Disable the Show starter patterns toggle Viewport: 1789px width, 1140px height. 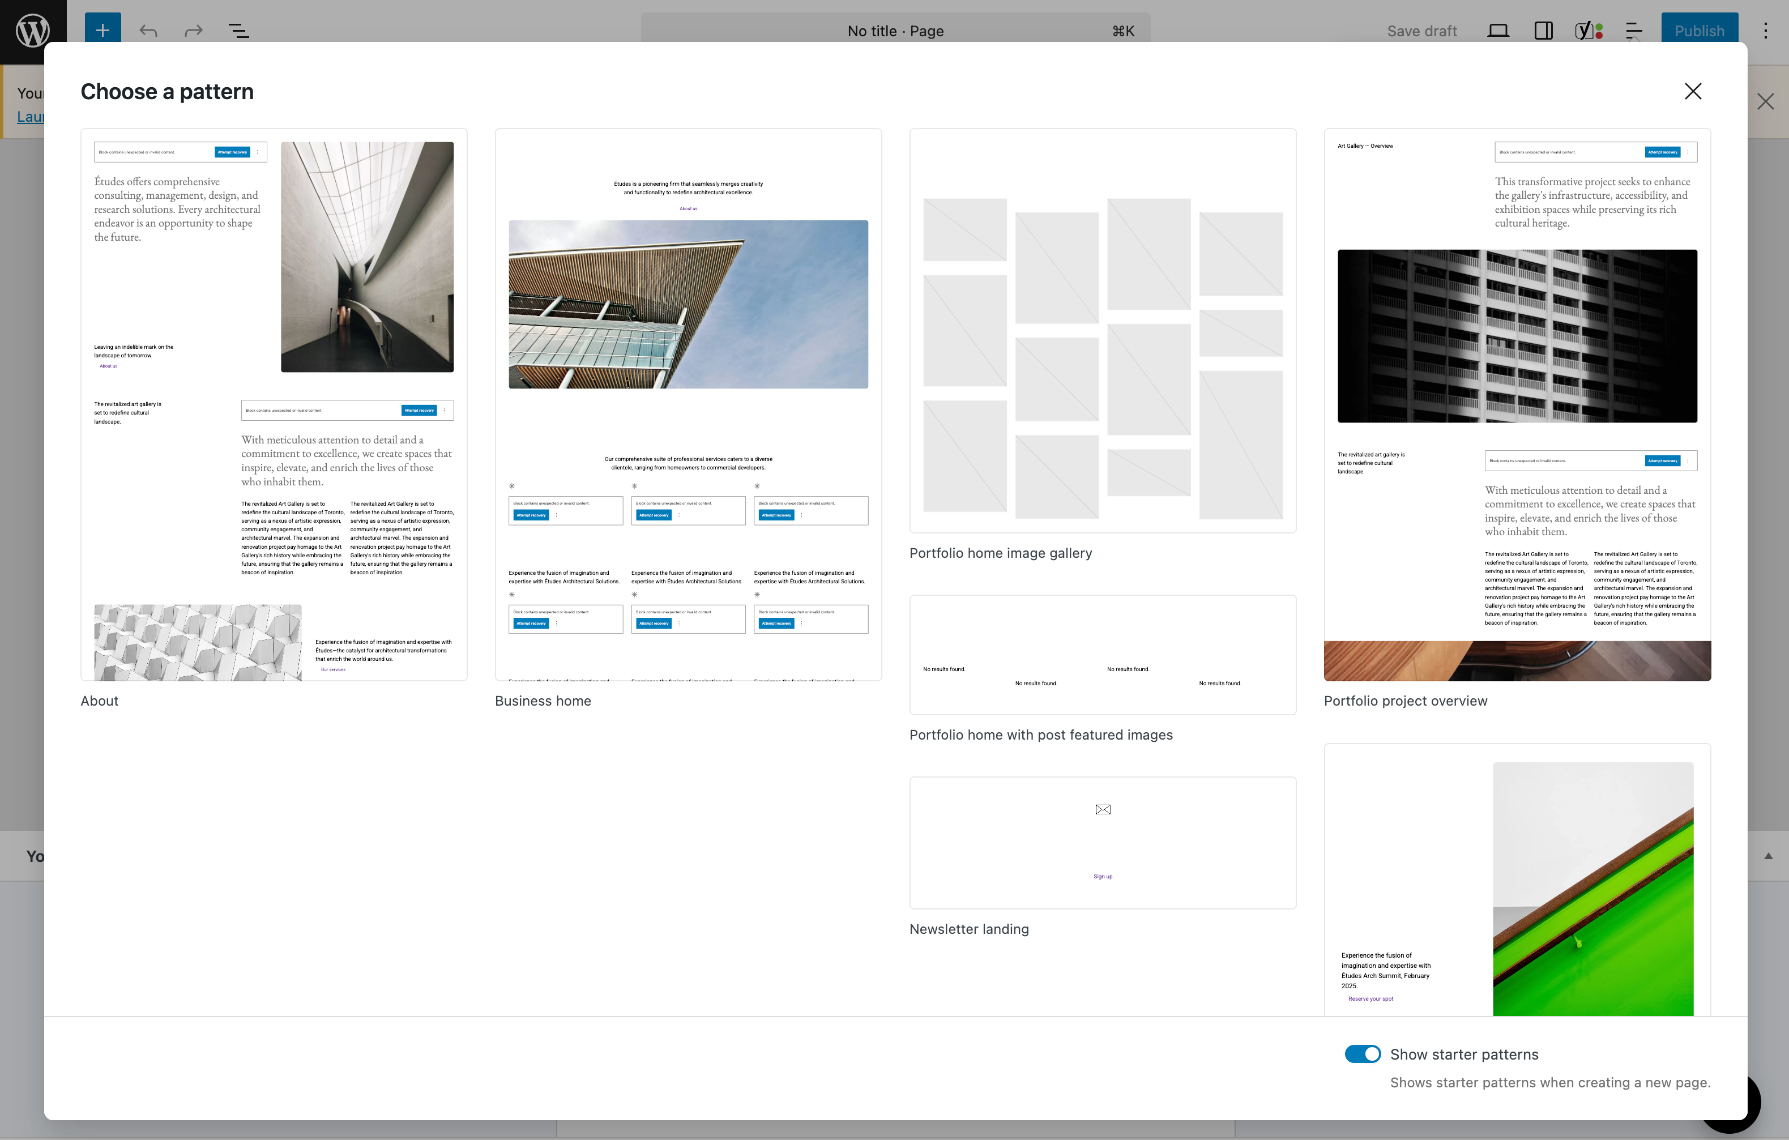click(1363, 1054)
